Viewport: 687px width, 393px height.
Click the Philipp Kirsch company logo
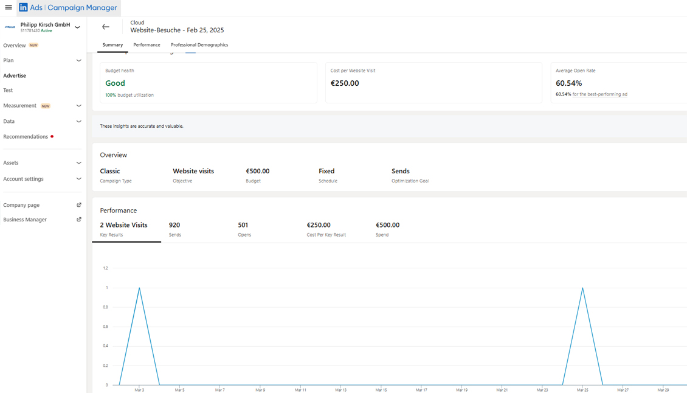[10, 27]
